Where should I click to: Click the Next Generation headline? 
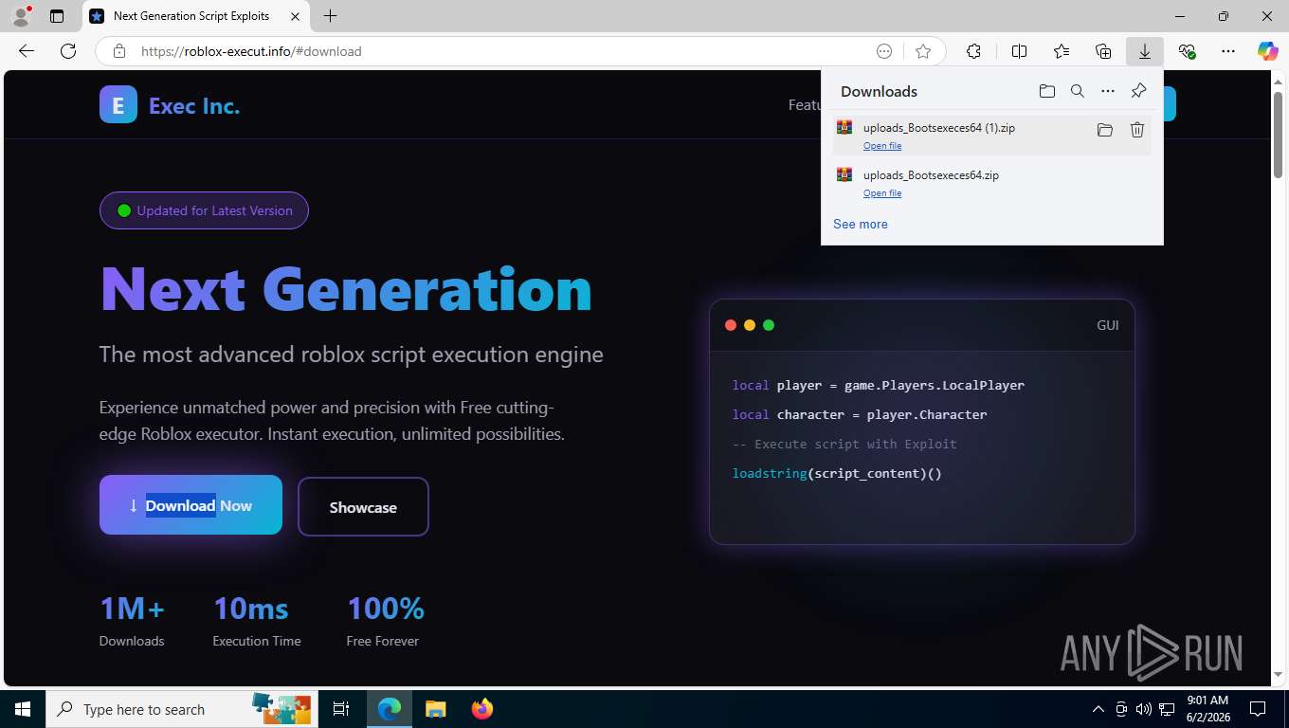coord(346,289)
